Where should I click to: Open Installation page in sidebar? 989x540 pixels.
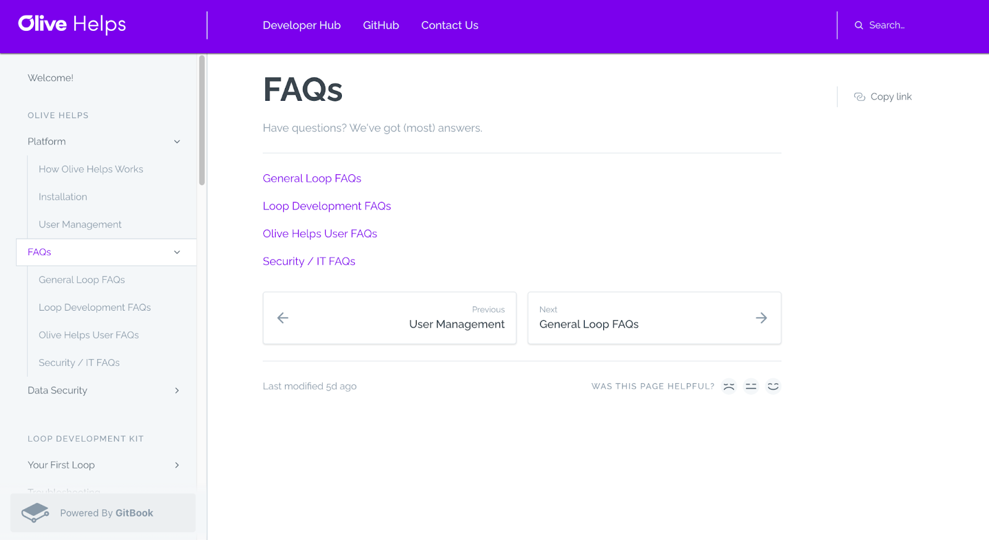(63, 197)
